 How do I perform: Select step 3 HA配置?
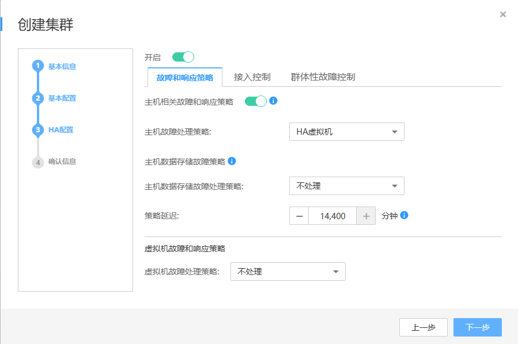(x=53, y=129)
